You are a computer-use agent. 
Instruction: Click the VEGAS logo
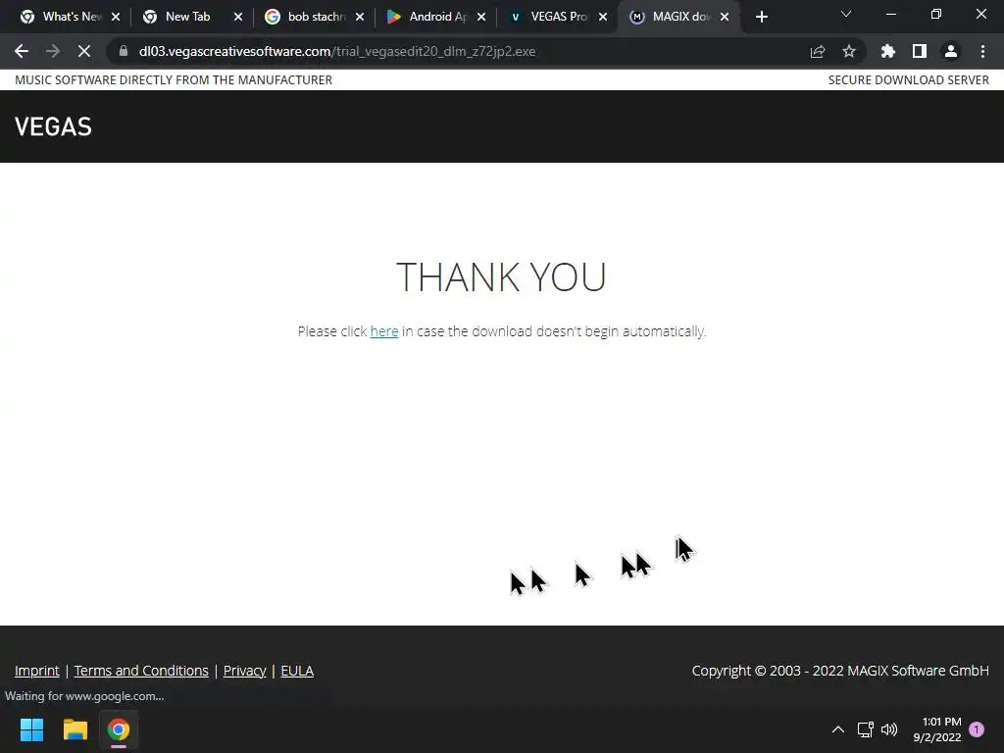click(x=53, y=126)
